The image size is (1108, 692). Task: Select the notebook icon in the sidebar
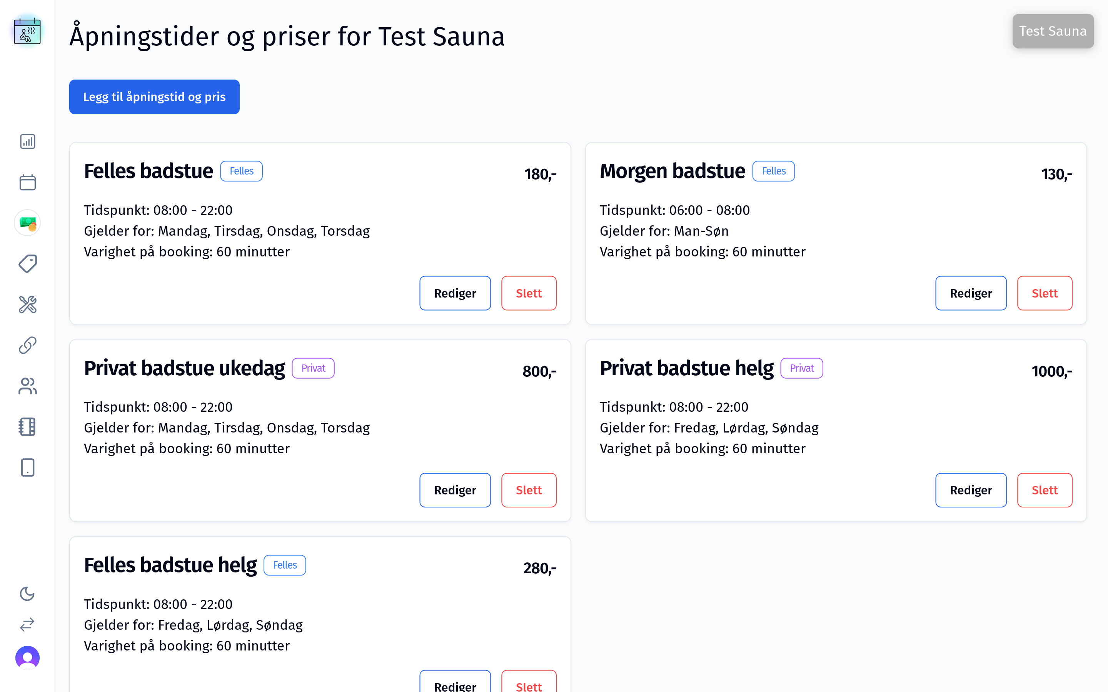coord(27,427)
